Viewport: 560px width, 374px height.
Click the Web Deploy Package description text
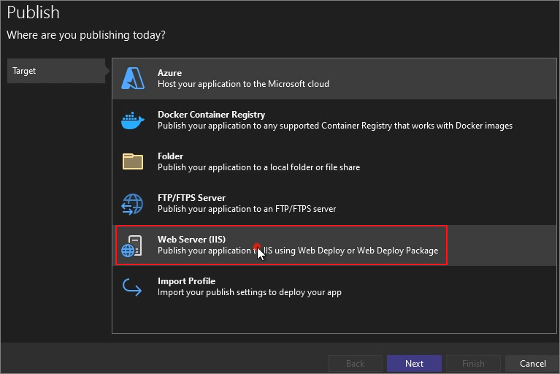298,251
